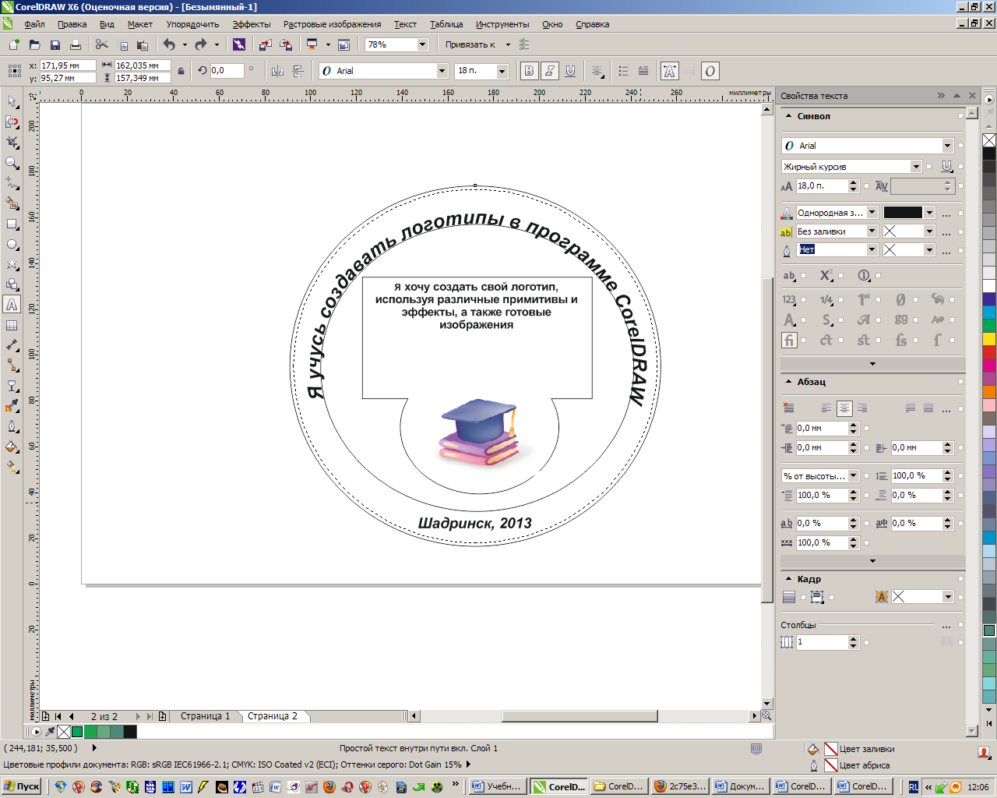Select the Crop tool in the toolbox
This screenshot has width=997, height=798.
pos(12,143)
